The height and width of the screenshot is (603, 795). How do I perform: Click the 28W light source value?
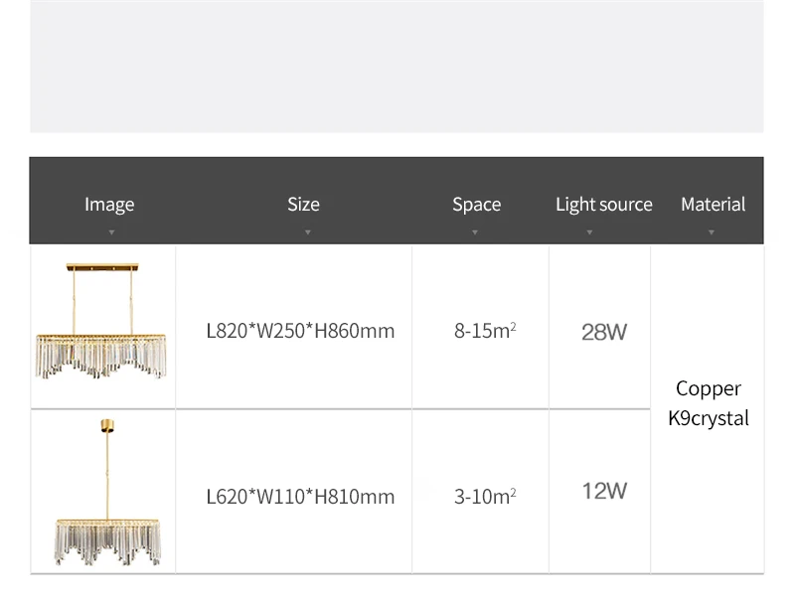coord(604,332)
